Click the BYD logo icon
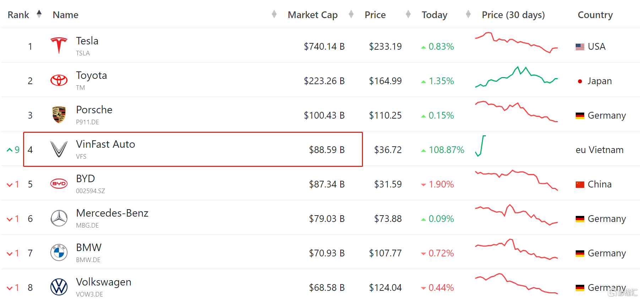The width and height of the screenshot is (640, 299). click(x=59, y=184)
